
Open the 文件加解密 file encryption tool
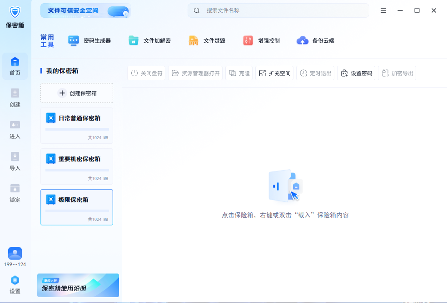point(149,41)
